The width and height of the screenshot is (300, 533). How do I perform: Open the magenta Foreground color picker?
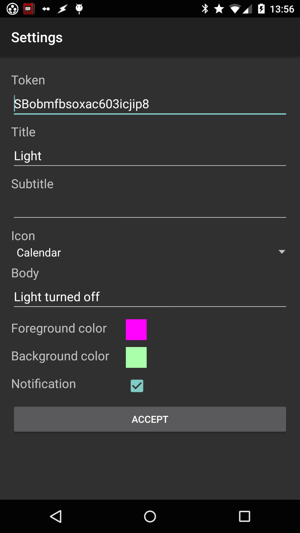[136, 329]
